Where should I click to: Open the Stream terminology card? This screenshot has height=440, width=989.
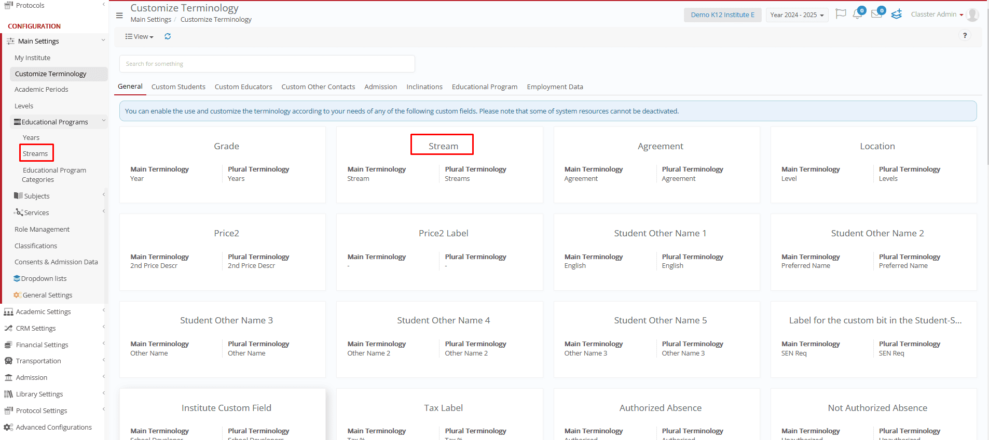point(439,165)
